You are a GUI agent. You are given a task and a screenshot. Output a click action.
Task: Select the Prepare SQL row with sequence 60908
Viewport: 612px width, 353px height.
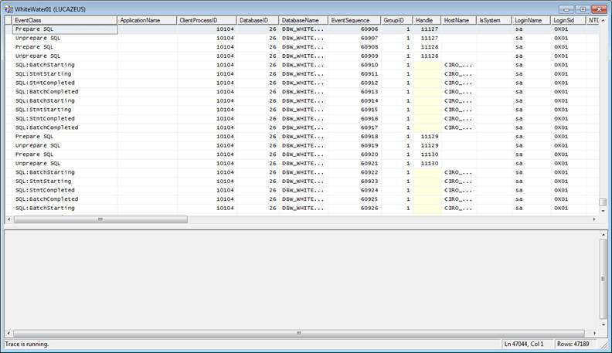coord(301,47)
